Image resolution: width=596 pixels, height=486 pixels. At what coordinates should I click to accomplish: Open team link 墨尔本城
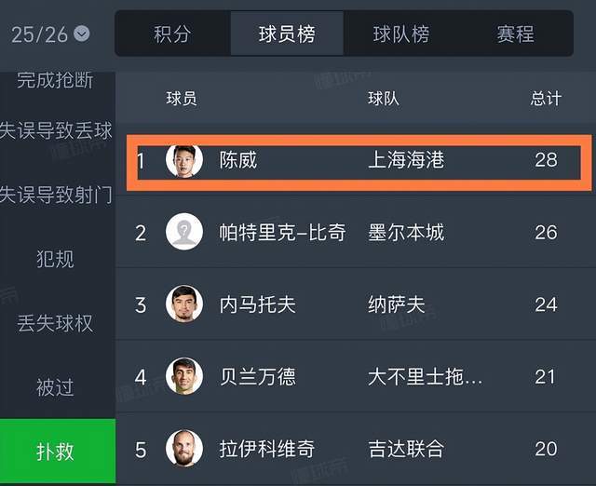click(406, 232)
